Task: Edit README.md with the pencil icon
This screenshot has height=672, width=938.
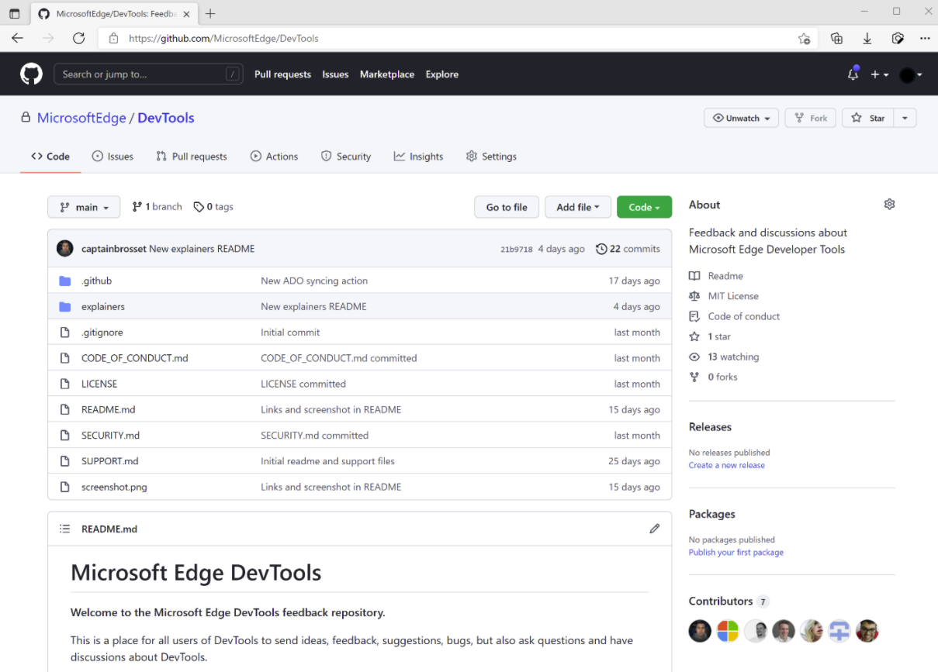Action: click(x=654, y=529)
